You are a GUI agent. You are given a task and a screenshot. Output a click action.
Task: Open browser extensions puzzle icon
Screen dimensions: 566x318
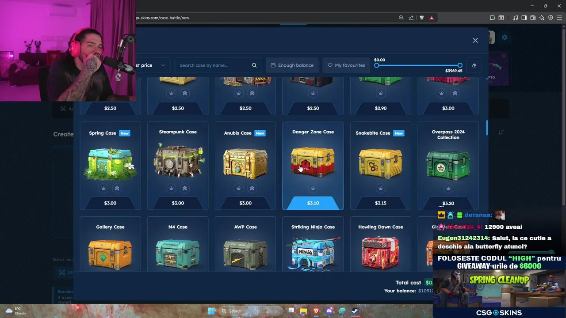[492, 18]
